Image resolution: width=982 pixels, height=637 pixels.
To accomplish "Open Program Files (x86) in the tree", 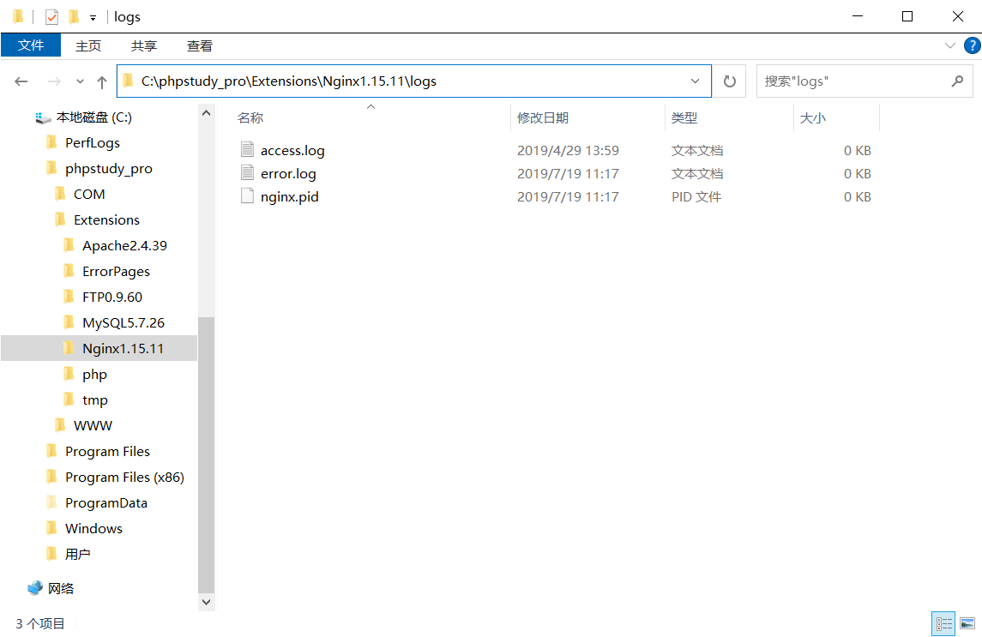I will pos(124,477).
